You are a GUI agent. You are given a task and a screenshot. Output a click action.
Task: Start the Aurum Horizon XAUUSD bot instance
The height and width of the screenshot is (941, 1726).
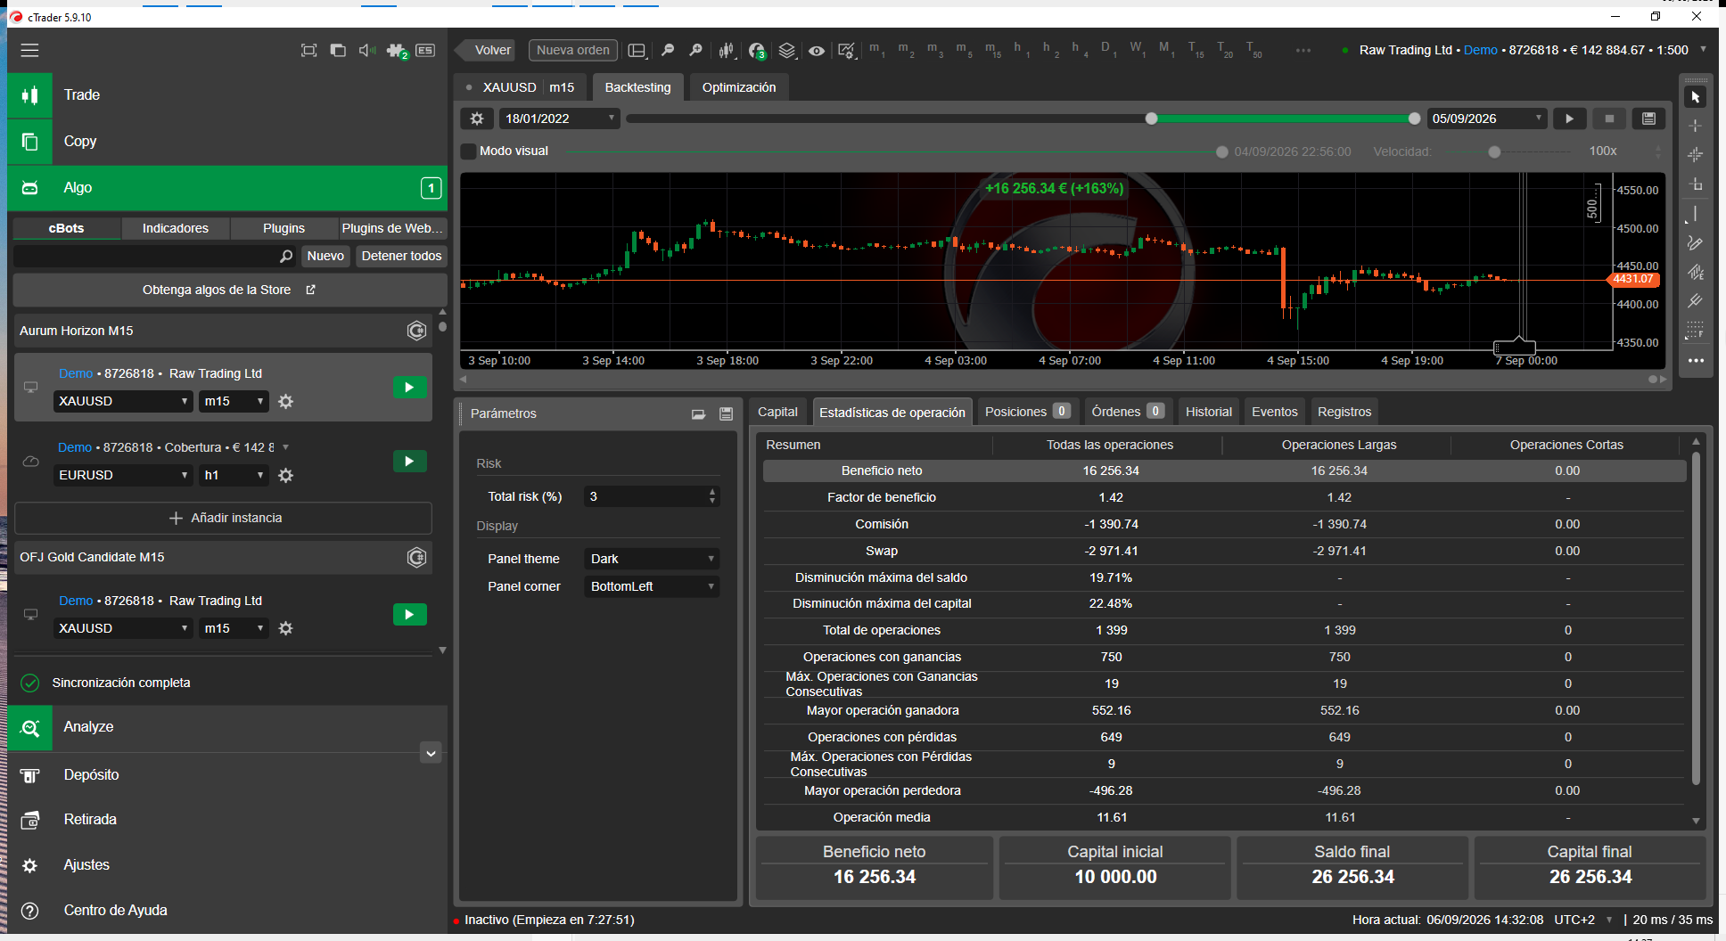(x=410, y=388)
